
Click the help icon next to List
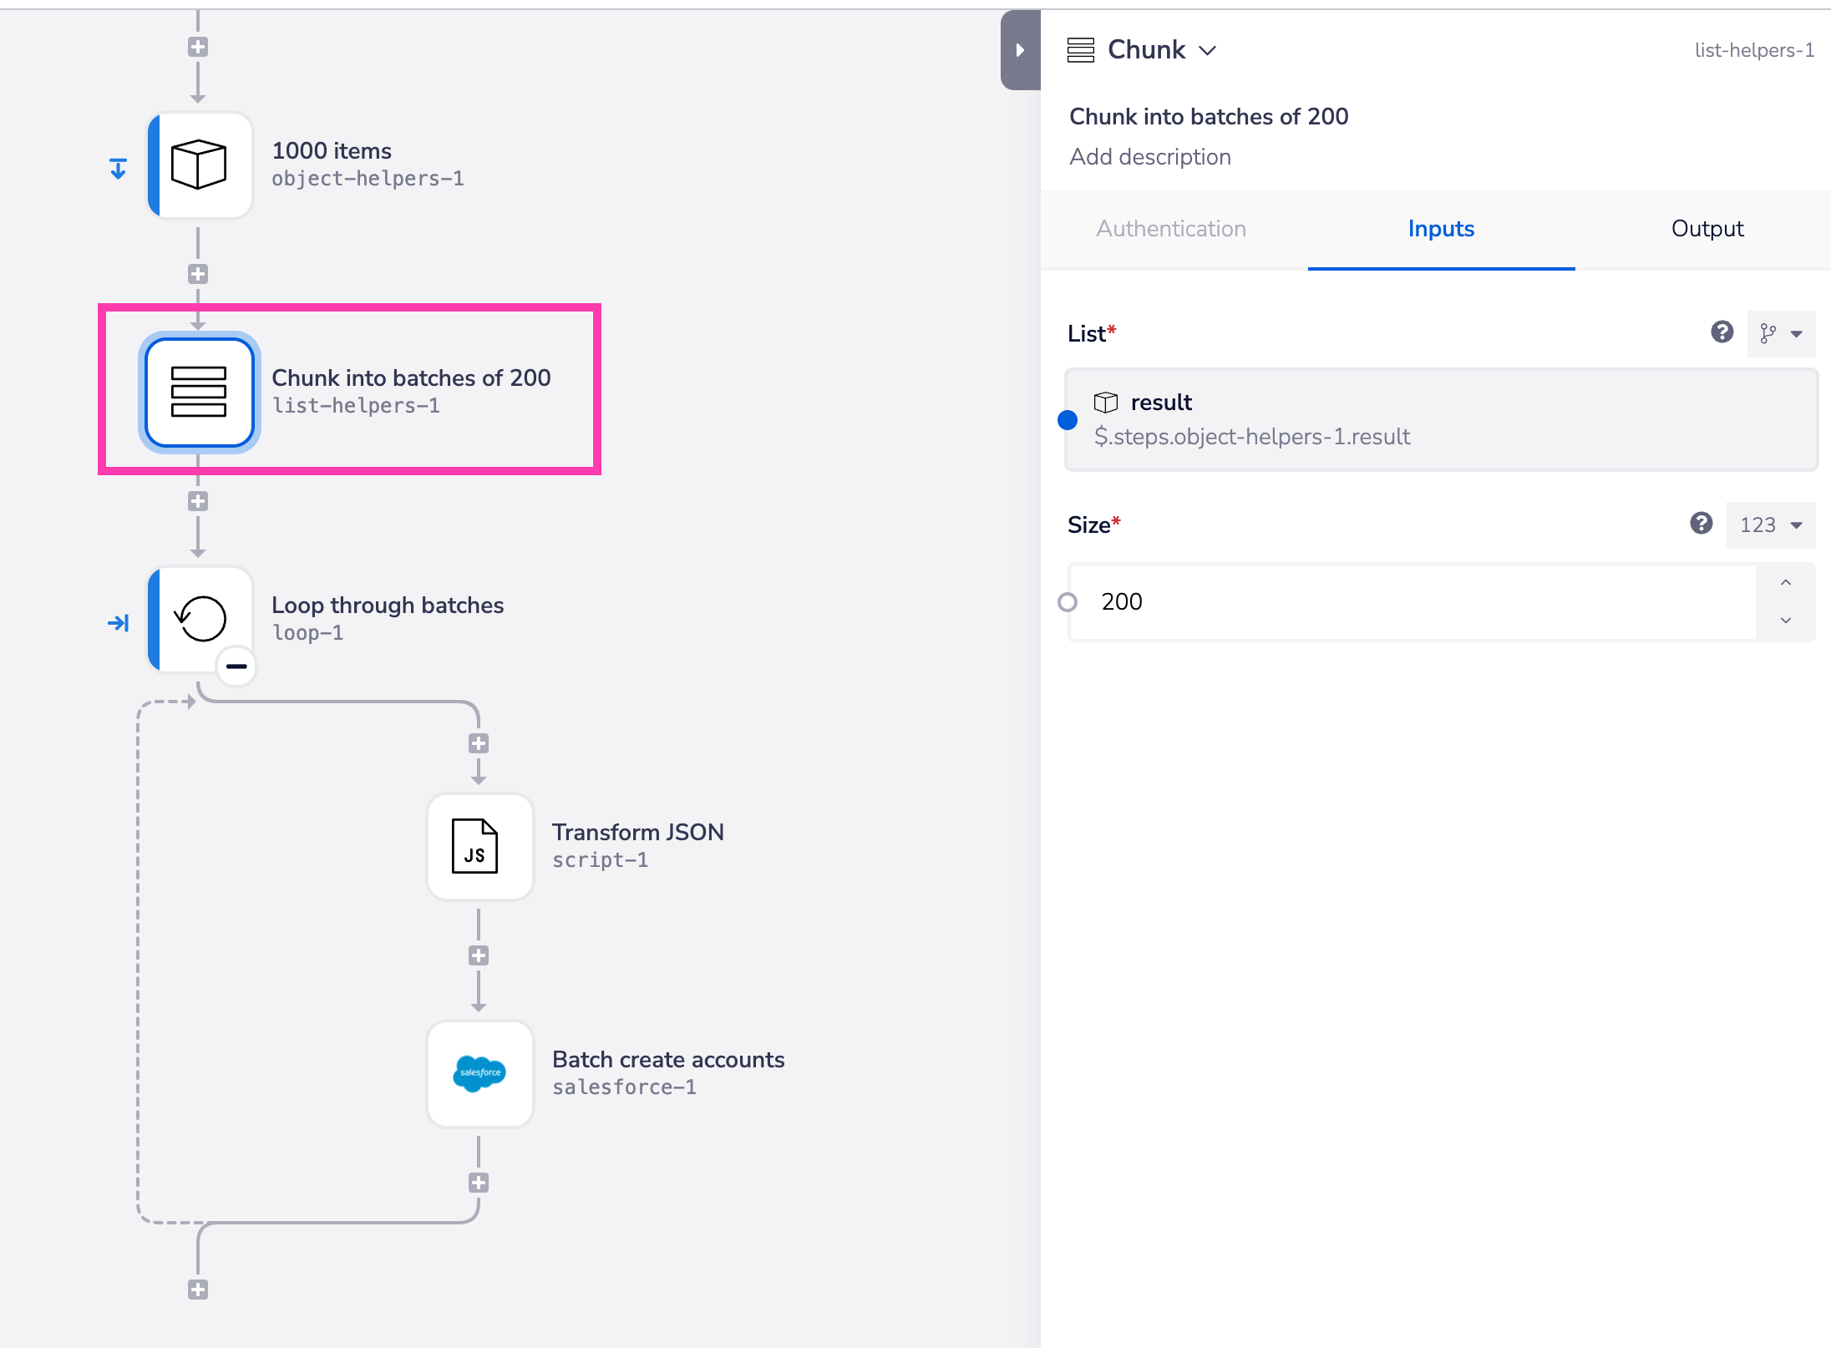1722,332
